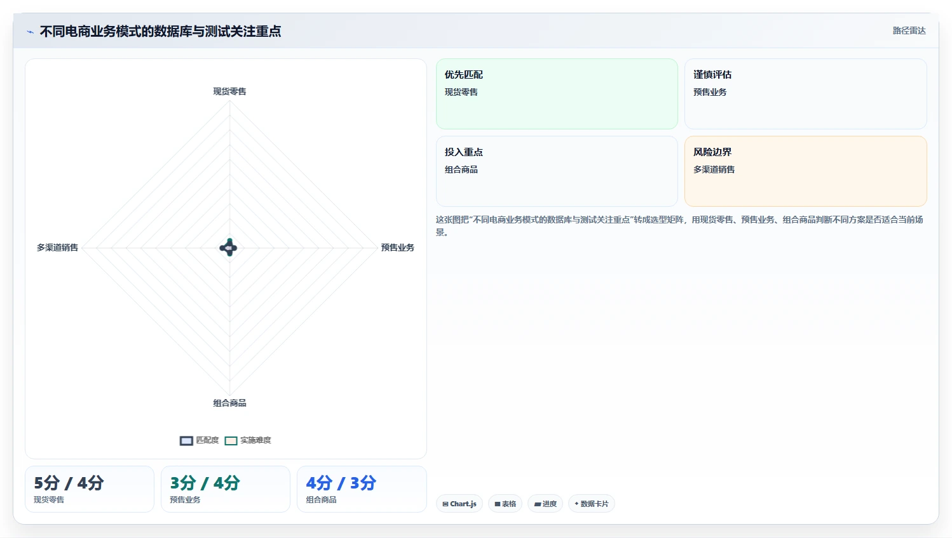Select the Chart.js tag chip
Screen dimensions: 952x538
click(x=459, y=504)
